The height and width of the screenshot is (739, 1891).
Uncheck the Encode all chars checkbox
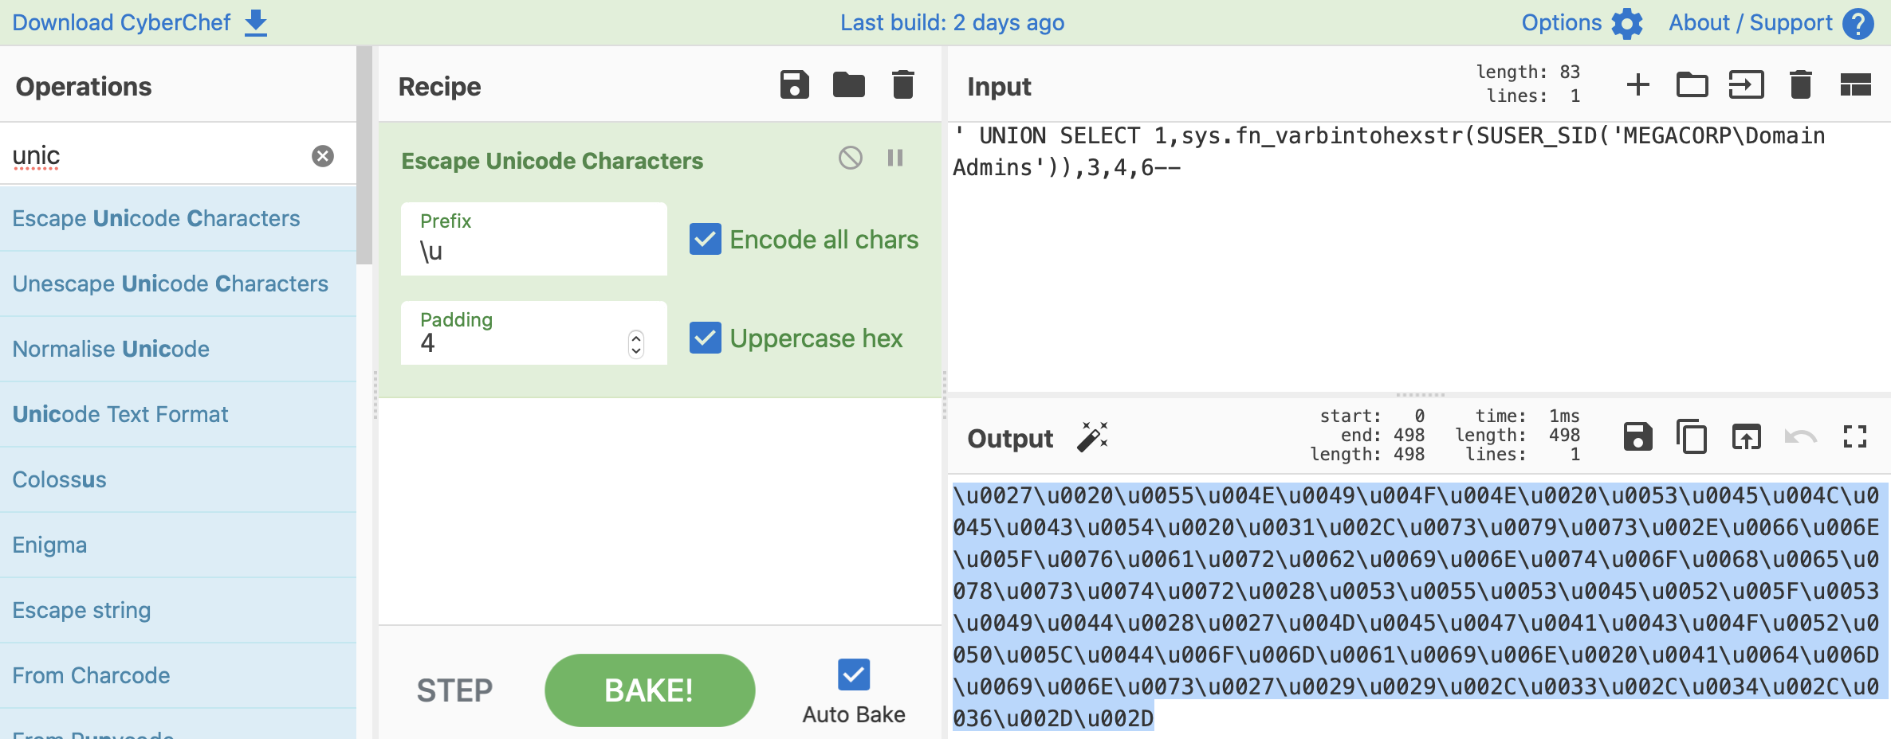(706, 240)
